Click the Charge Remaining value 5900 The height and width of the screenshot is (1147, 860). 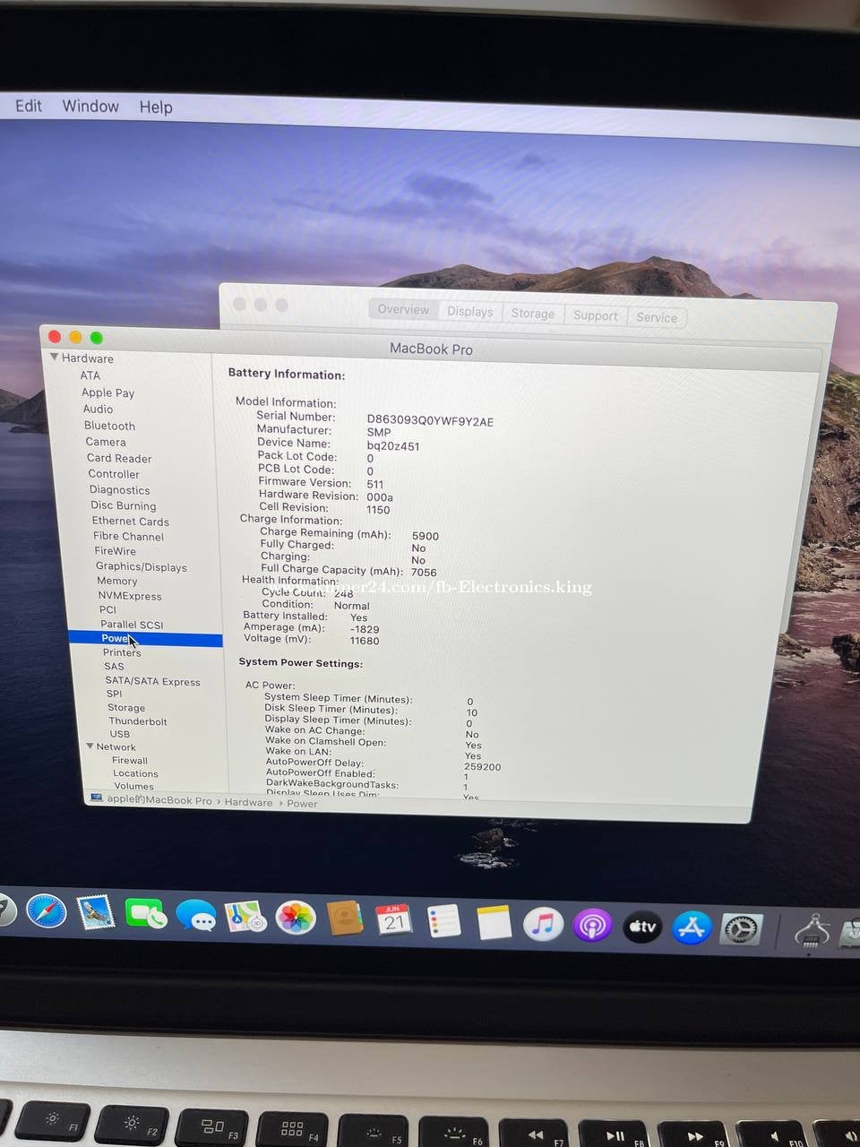426,536
